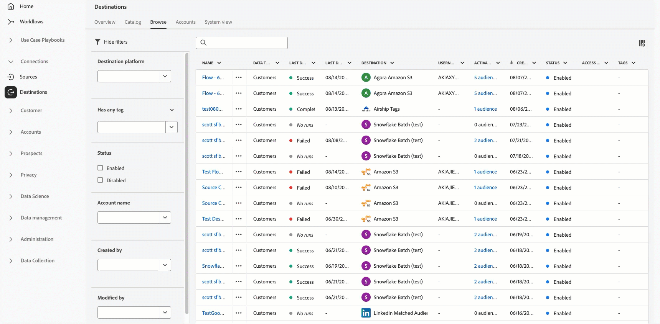Open the more-actions ellipsis for test080 row
Image resolution: width=660 pixels, height=324 pixels.
239,109
